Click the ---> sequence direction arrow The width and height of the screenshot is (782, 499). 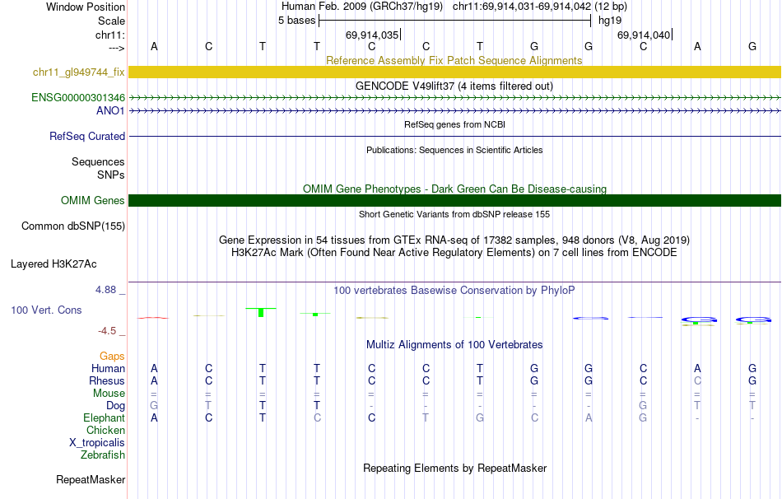click(x=117, y=48)
